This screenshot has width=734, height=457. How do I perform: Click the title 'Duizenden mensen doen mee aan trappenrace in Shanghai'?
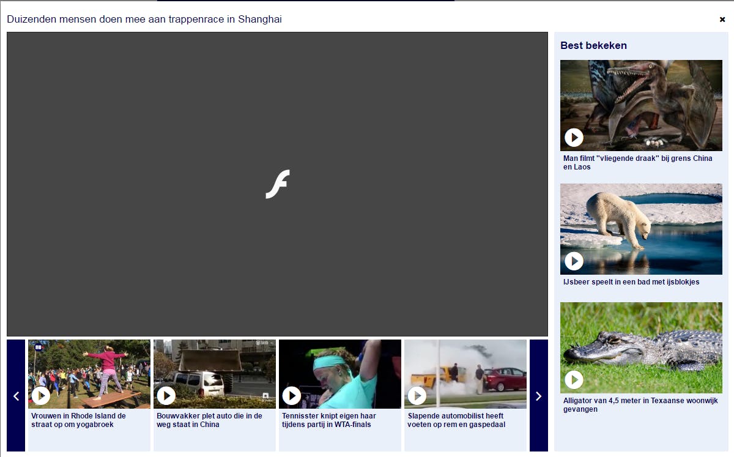tap(144, 20)
